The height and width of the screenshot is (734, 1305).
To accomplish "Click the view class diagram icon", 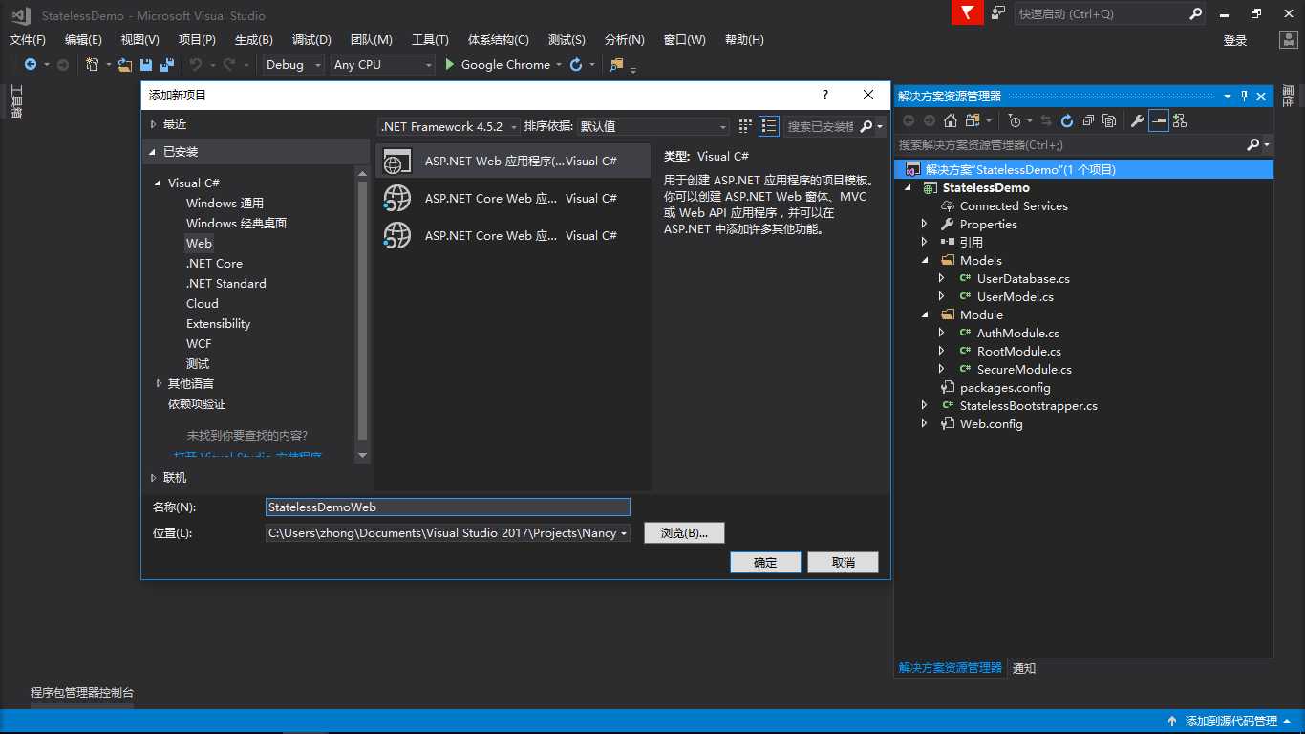I will click(x=1180, y=120).
